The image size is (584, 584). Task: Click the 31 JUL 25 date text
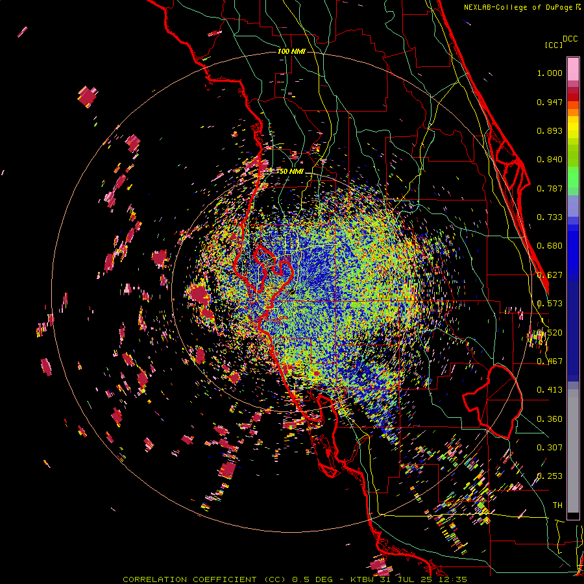click(406, 579)
